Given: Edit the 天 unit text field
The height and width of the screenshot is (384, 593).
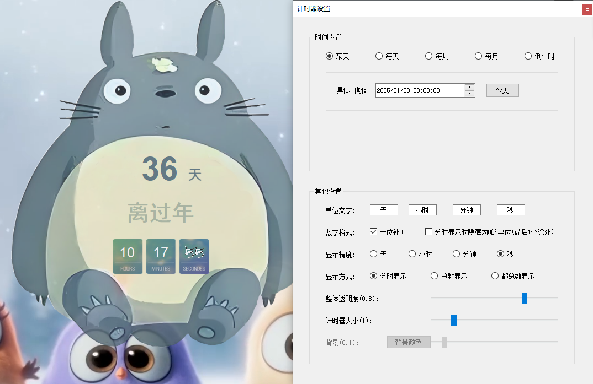Looking at the screenshot, I should (x=384, y=210).
